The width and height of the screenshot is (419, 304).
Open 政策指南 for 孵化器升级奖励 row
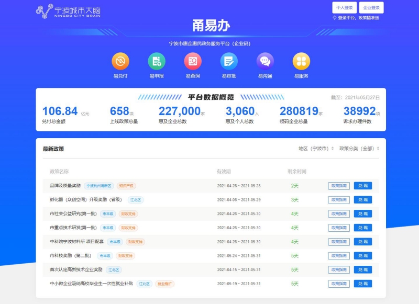[x=339, y=200]
